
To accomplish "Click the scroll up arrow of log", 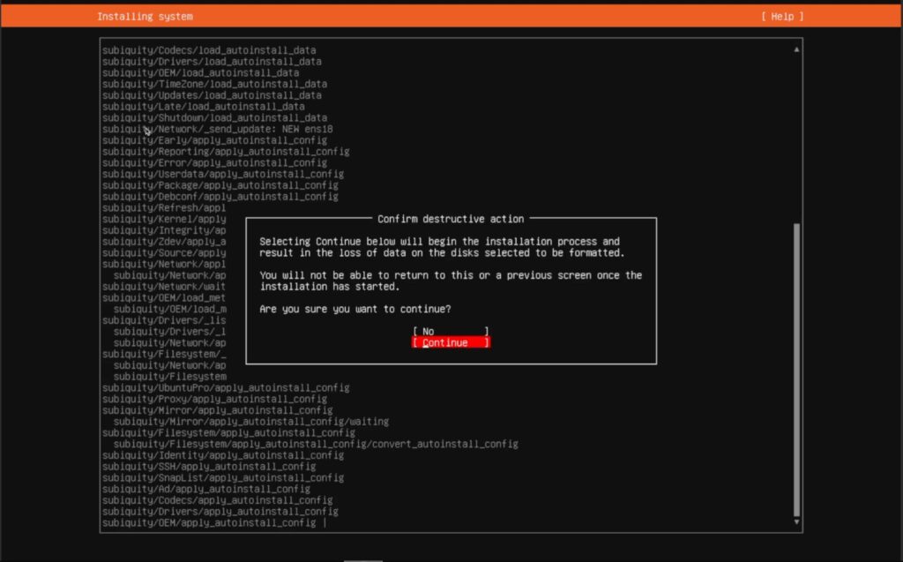I will coord(797,50).
